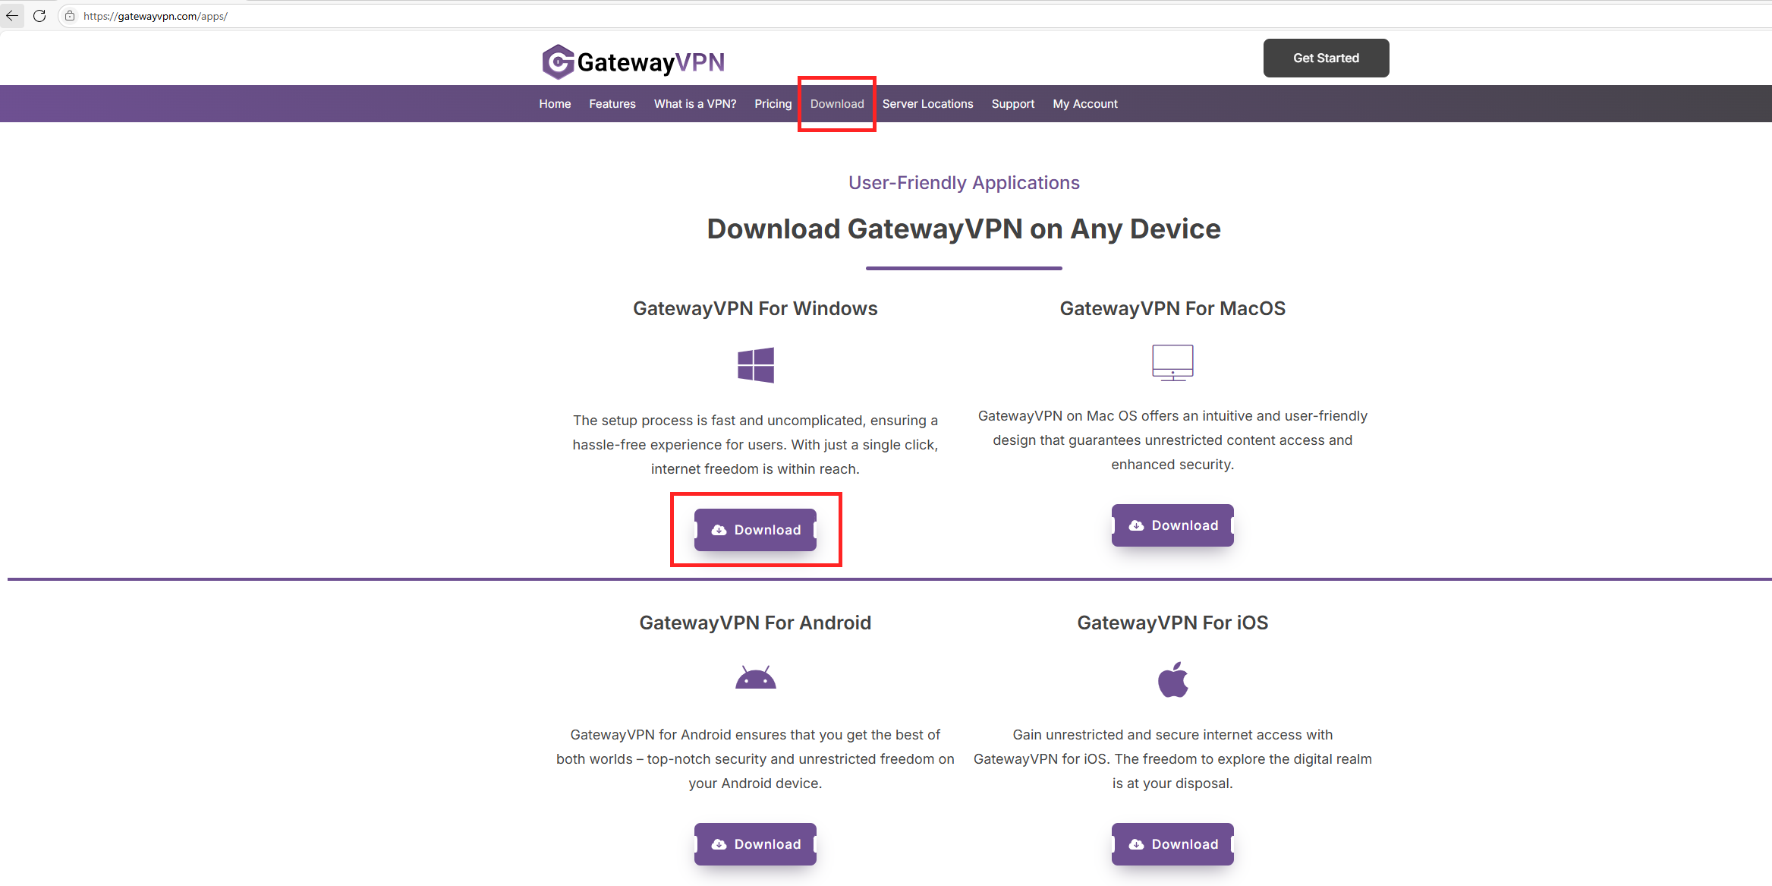Click the Android 'best of both worlds' description
Screen dimensions: 1772x886
click(x=755, y=759)
